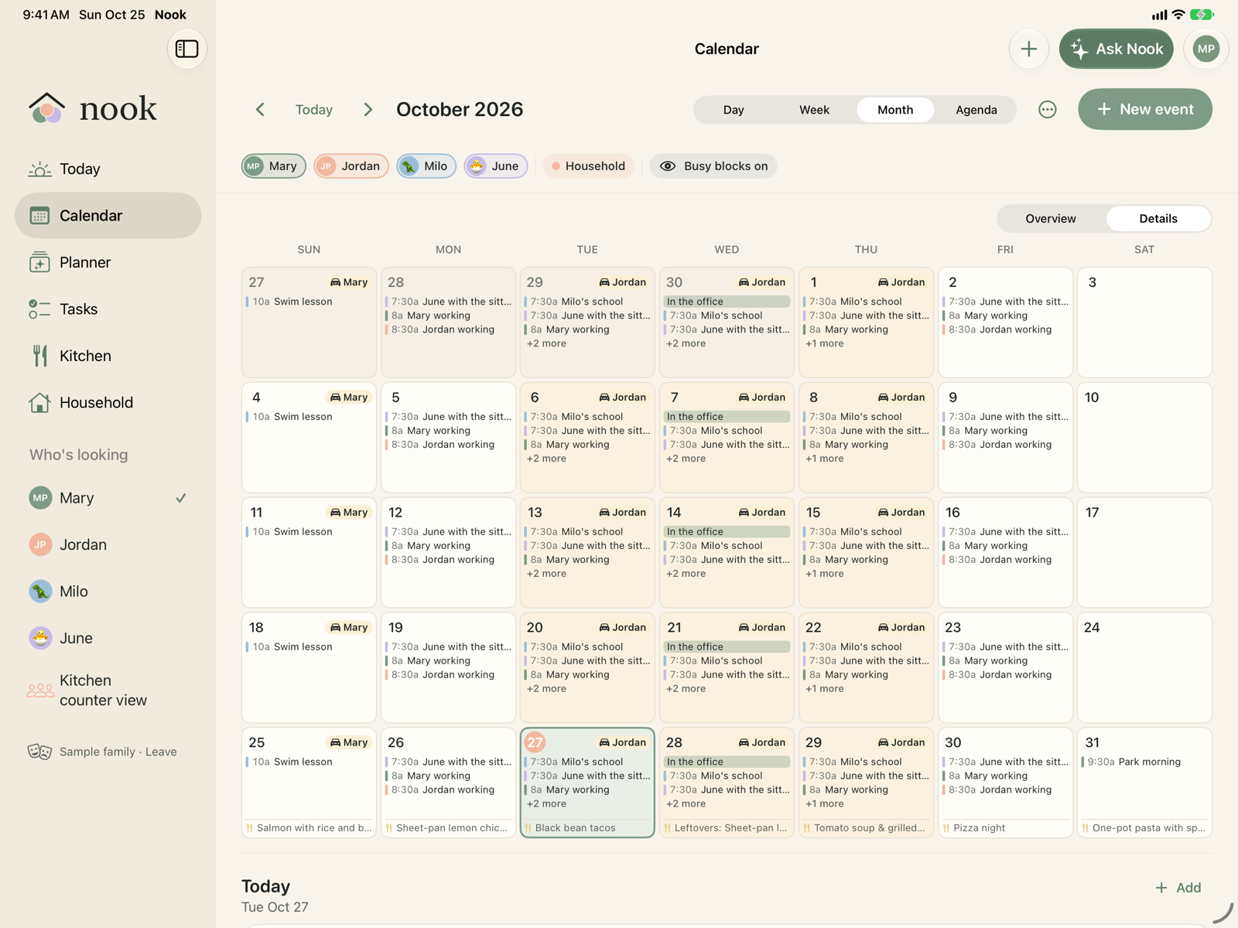Toggle the June calendar filter chip
1238x928 pixels.
[x=496, y=166]
